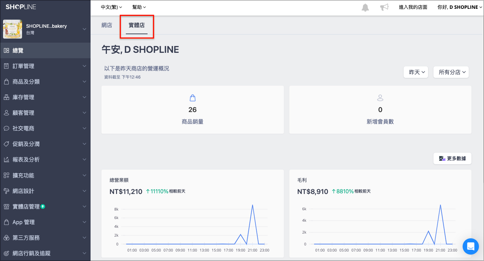Click the 擴充功能 apps icon
This screenshot has height=261, width=484.
point(6,175)
